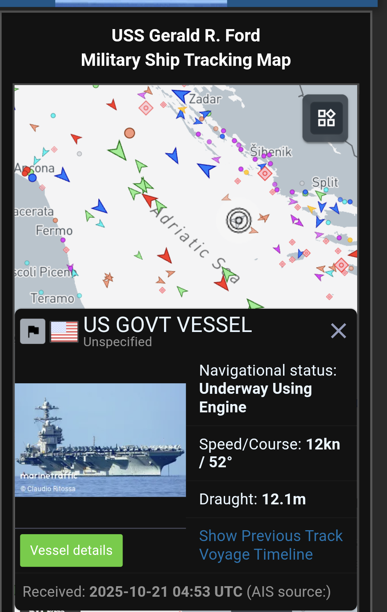Click the black flag icon in vessel panel
The image size is (387, 612).
(x=33, y=331)
